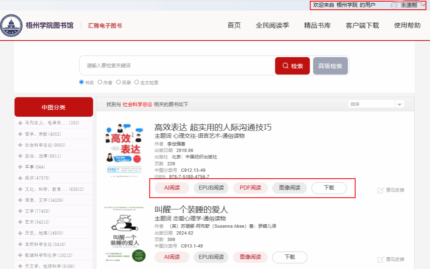Select the 作者 search radio button
Screen dimensions: 430x269
click(100, 82)
